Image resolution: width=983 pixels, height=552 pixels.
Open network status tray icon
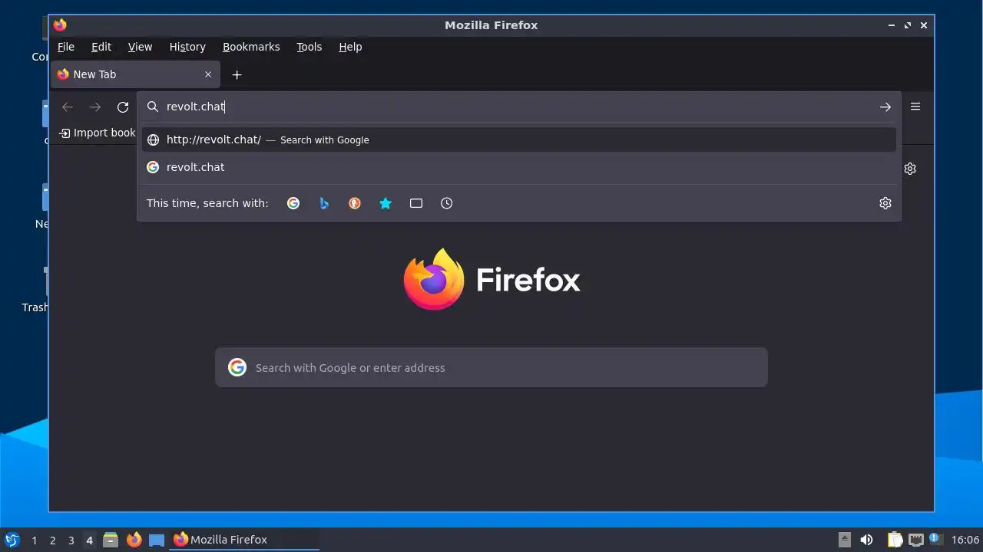(x=916, y=540)
